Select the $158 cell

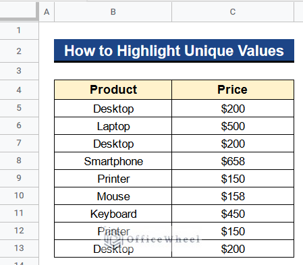(233, 196)
